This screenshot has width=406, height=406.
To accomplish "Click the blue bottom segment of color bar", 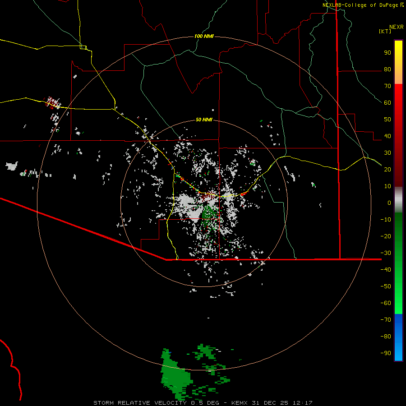I will pyautogui.click(x=398, y=337).
